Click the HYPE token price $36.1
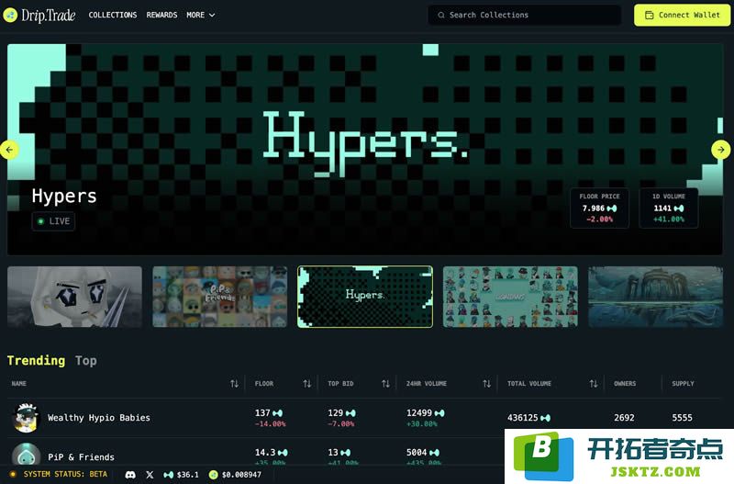The height and width of the screenshot is (484, 734). pos(181,475)
